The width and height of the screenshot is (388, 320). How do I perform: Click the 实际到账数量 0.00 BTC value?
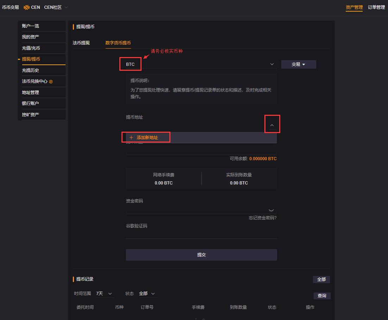[239, 183]
